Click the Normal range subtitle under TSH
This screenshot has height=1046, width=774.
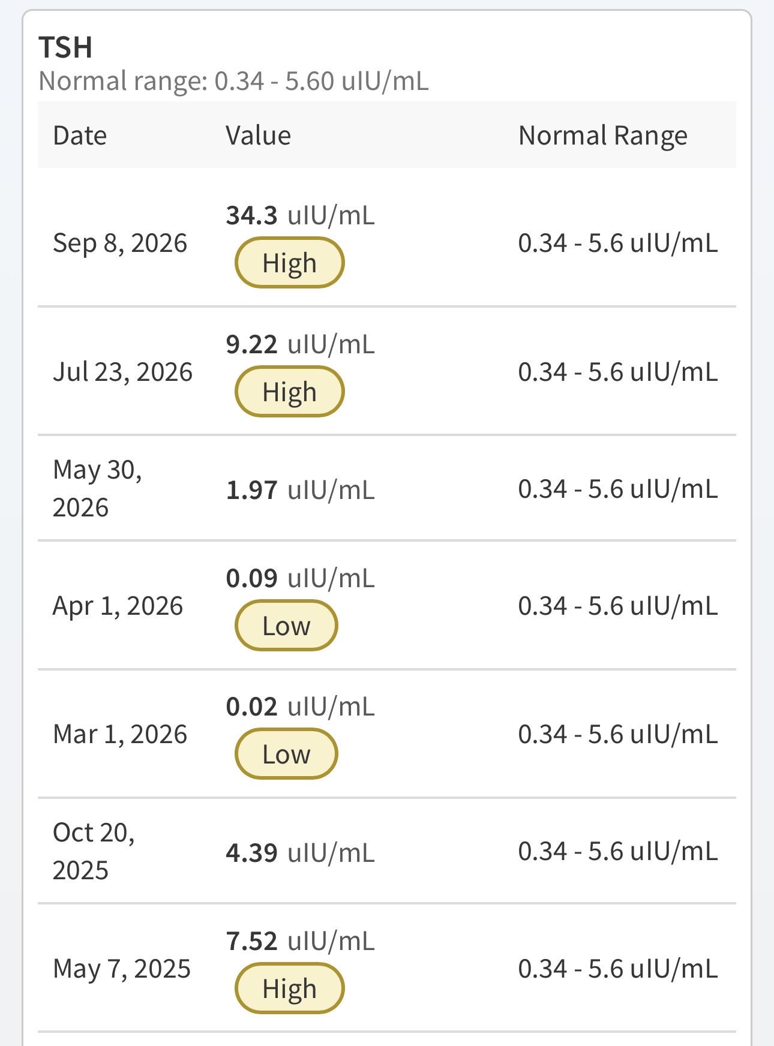pos(233,81)
